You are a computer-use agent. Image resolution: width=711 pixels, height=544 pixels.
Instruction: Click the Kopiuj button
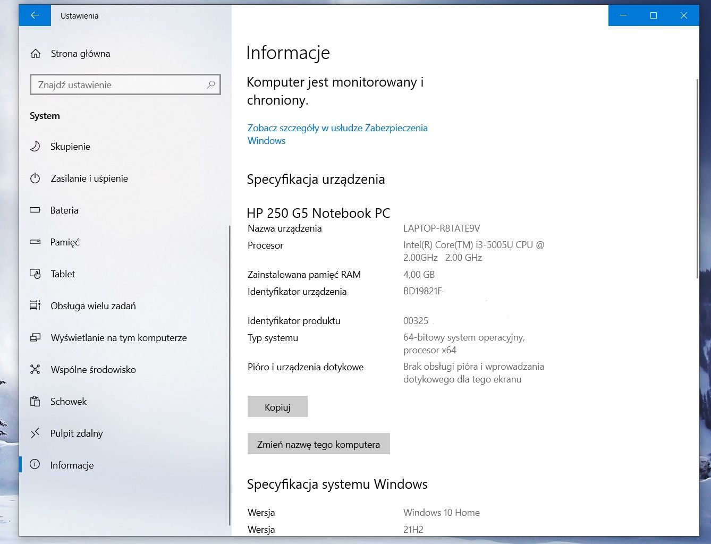pos(277,407)
